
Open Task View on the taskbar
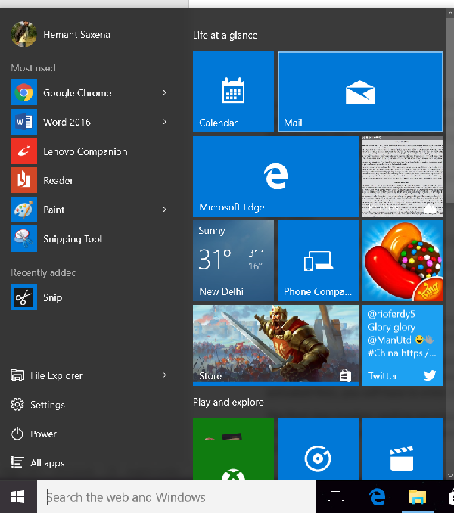336,496
